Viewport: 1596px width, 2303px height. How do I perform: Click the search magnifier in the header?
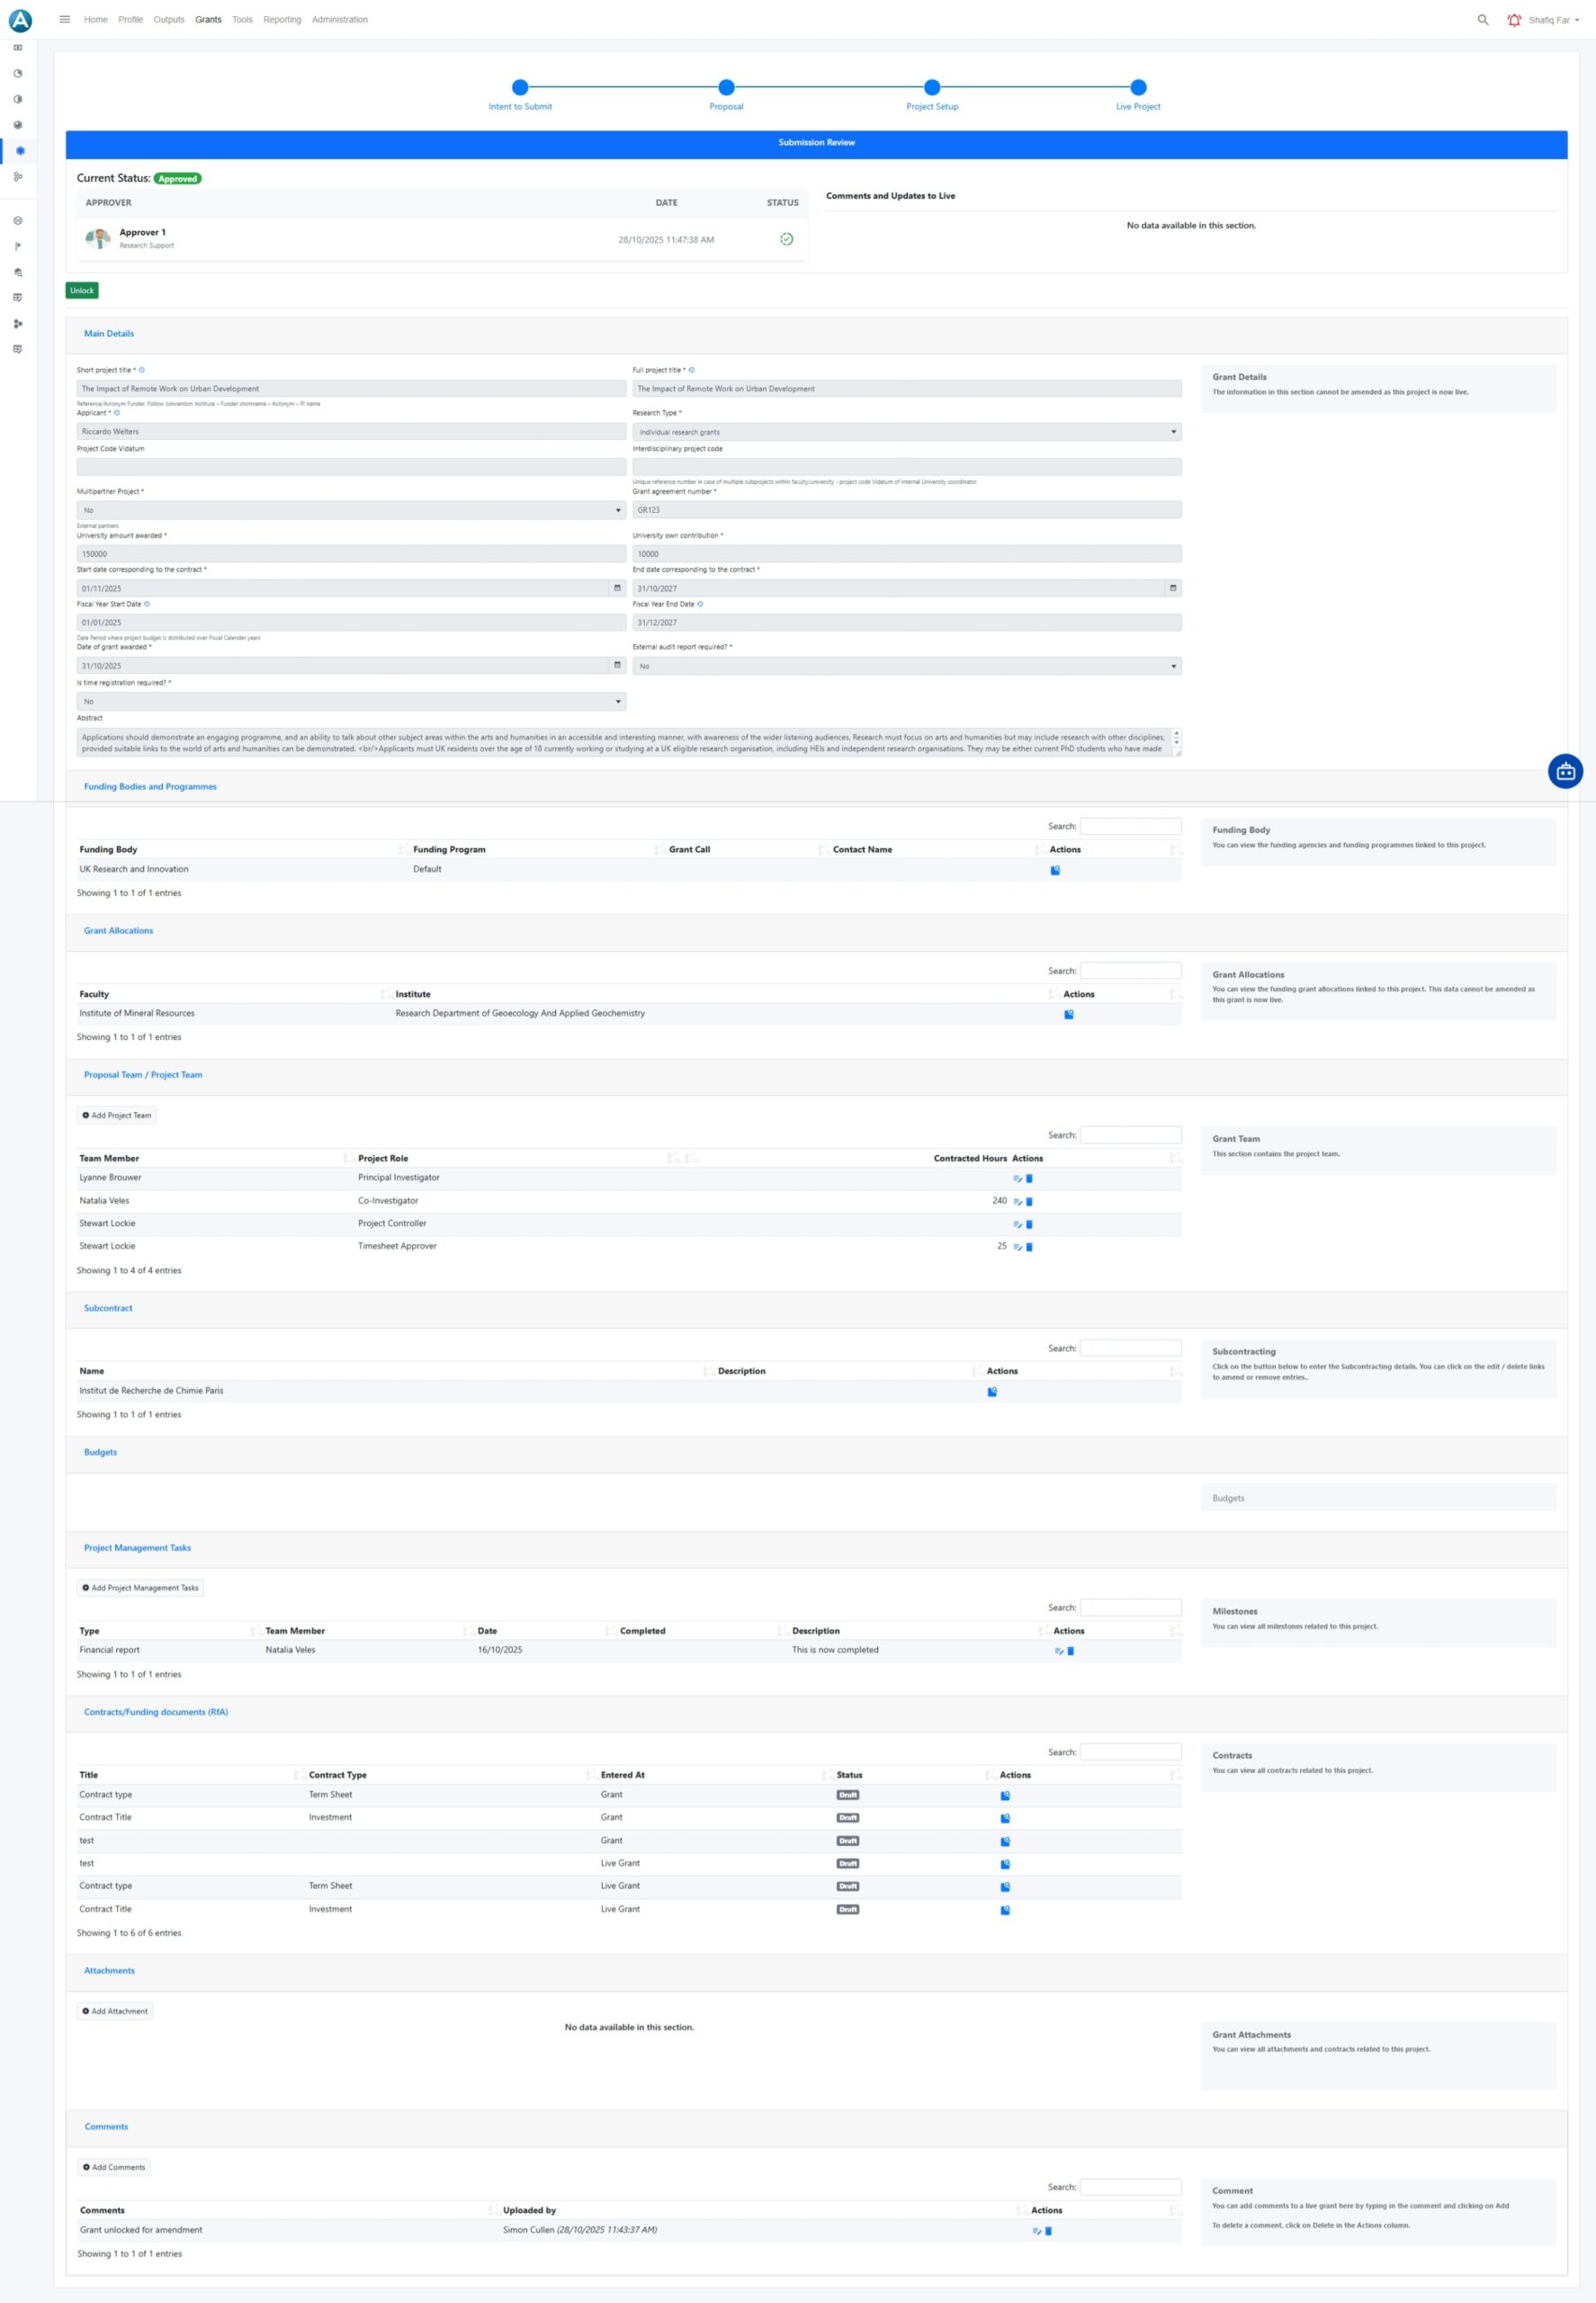[x=1482, y=20]
